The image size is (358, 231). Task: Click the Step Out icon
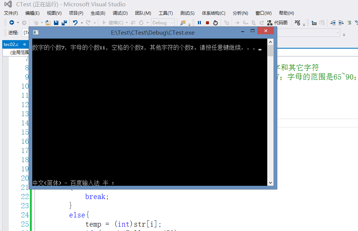click(262, 23)
